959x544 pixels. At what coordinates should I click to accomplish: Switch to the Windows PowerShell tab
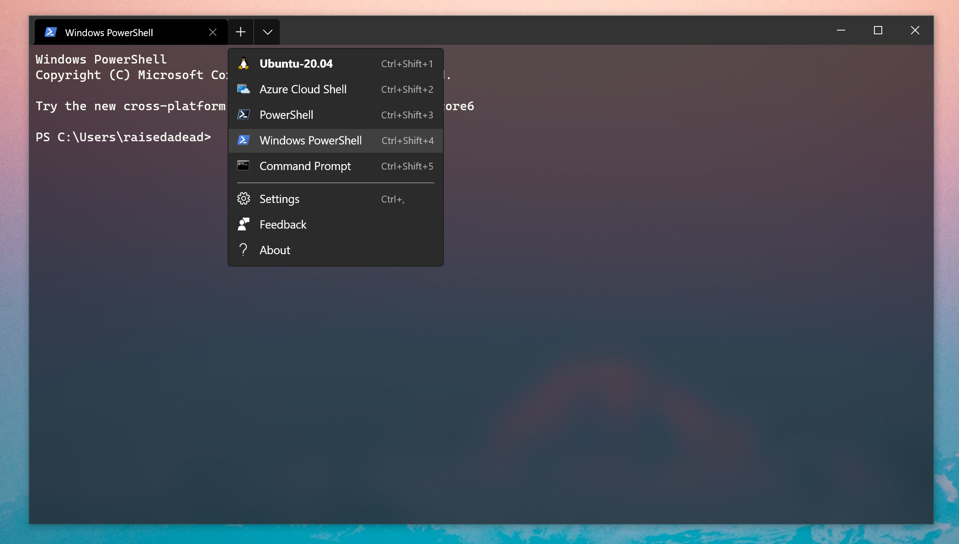click(131, 32)
